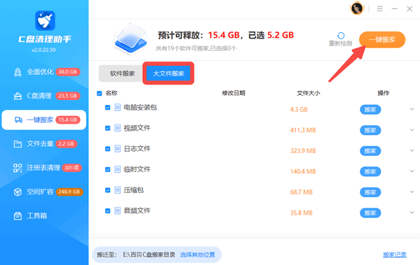Click the 空间扩容 cube icon
The width and height of the screenshot is (420, 265).
pos(17,192)
